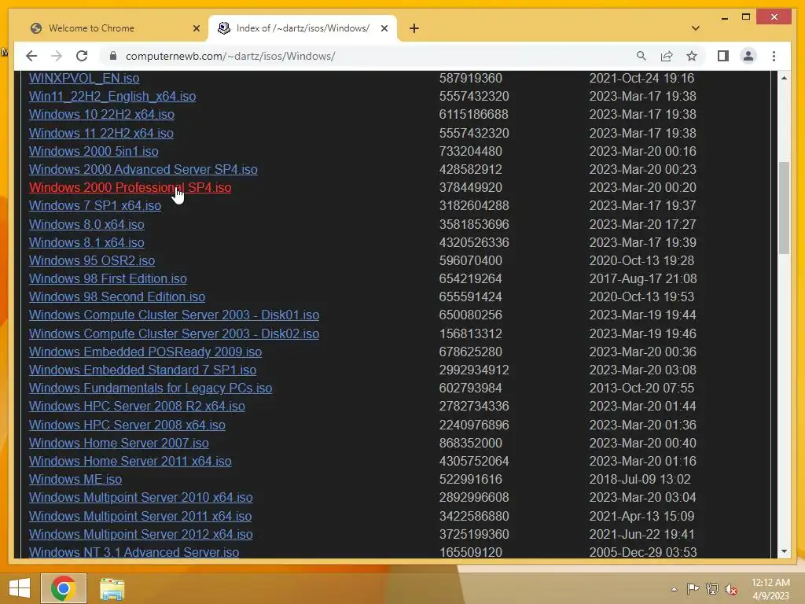The height and width of the screenshot is (604, 805).
Task: Click scrollbar up arrow
Action: [784, 78]
